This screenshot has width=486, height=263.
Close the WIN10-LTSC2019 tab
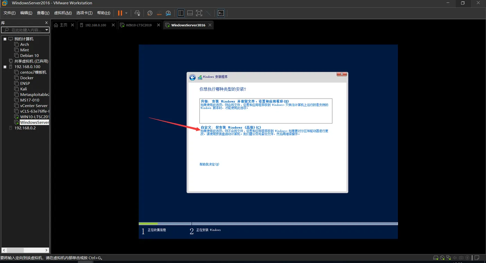click(159, 25)
